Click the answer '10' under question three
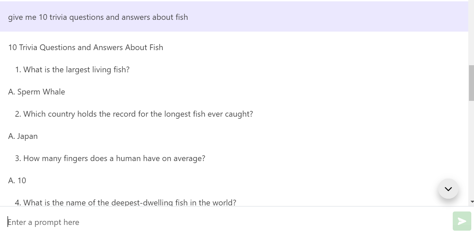This screenshot has height=233, width=474. tap(22, 181)
